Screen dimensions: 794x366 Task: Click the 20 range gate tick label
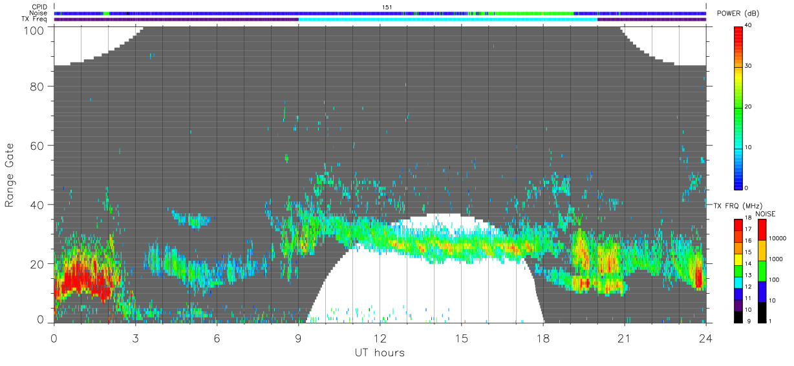pyautogui.click(x=36, y=263)
